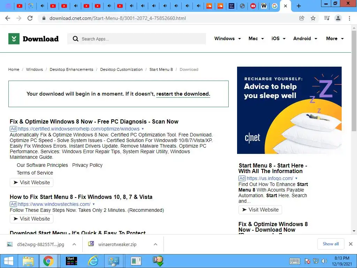The width and height of the screenshot is (357, 268).
Task: View site info via padlock icon
Action: 44,18
